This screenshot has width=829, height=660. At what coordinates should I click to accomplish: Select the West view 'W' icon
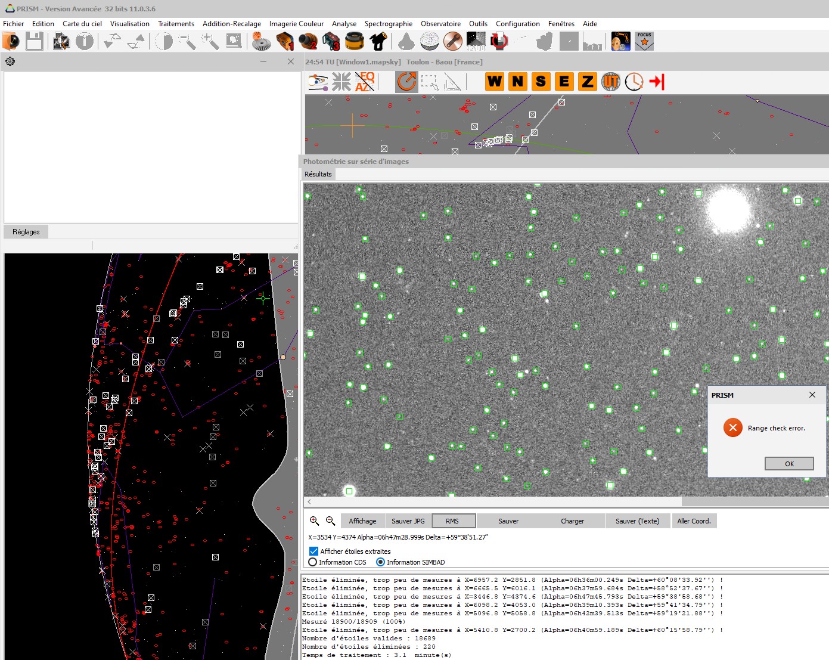click(x=495, y=82)
